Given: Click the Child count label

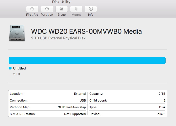Looking at the screenshot, I should tap(98, 100).
